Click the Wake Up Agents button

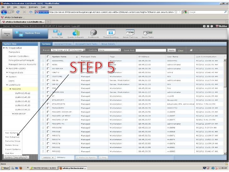(86, 158)
